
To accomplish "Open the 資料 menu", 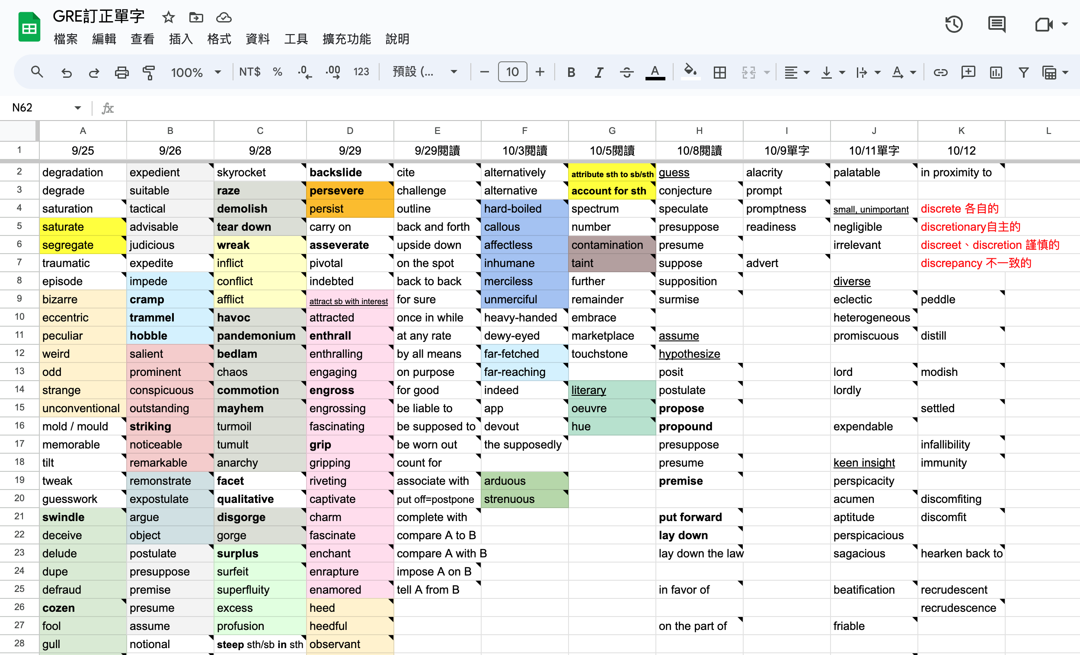I will [258, 39].
